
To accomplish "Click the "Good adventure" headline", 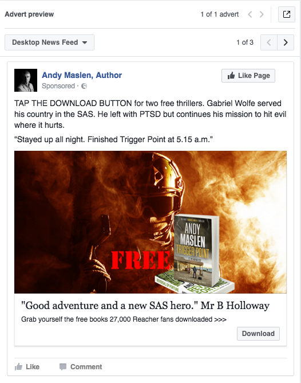I will pyautogui.click(x=145, y=306).
